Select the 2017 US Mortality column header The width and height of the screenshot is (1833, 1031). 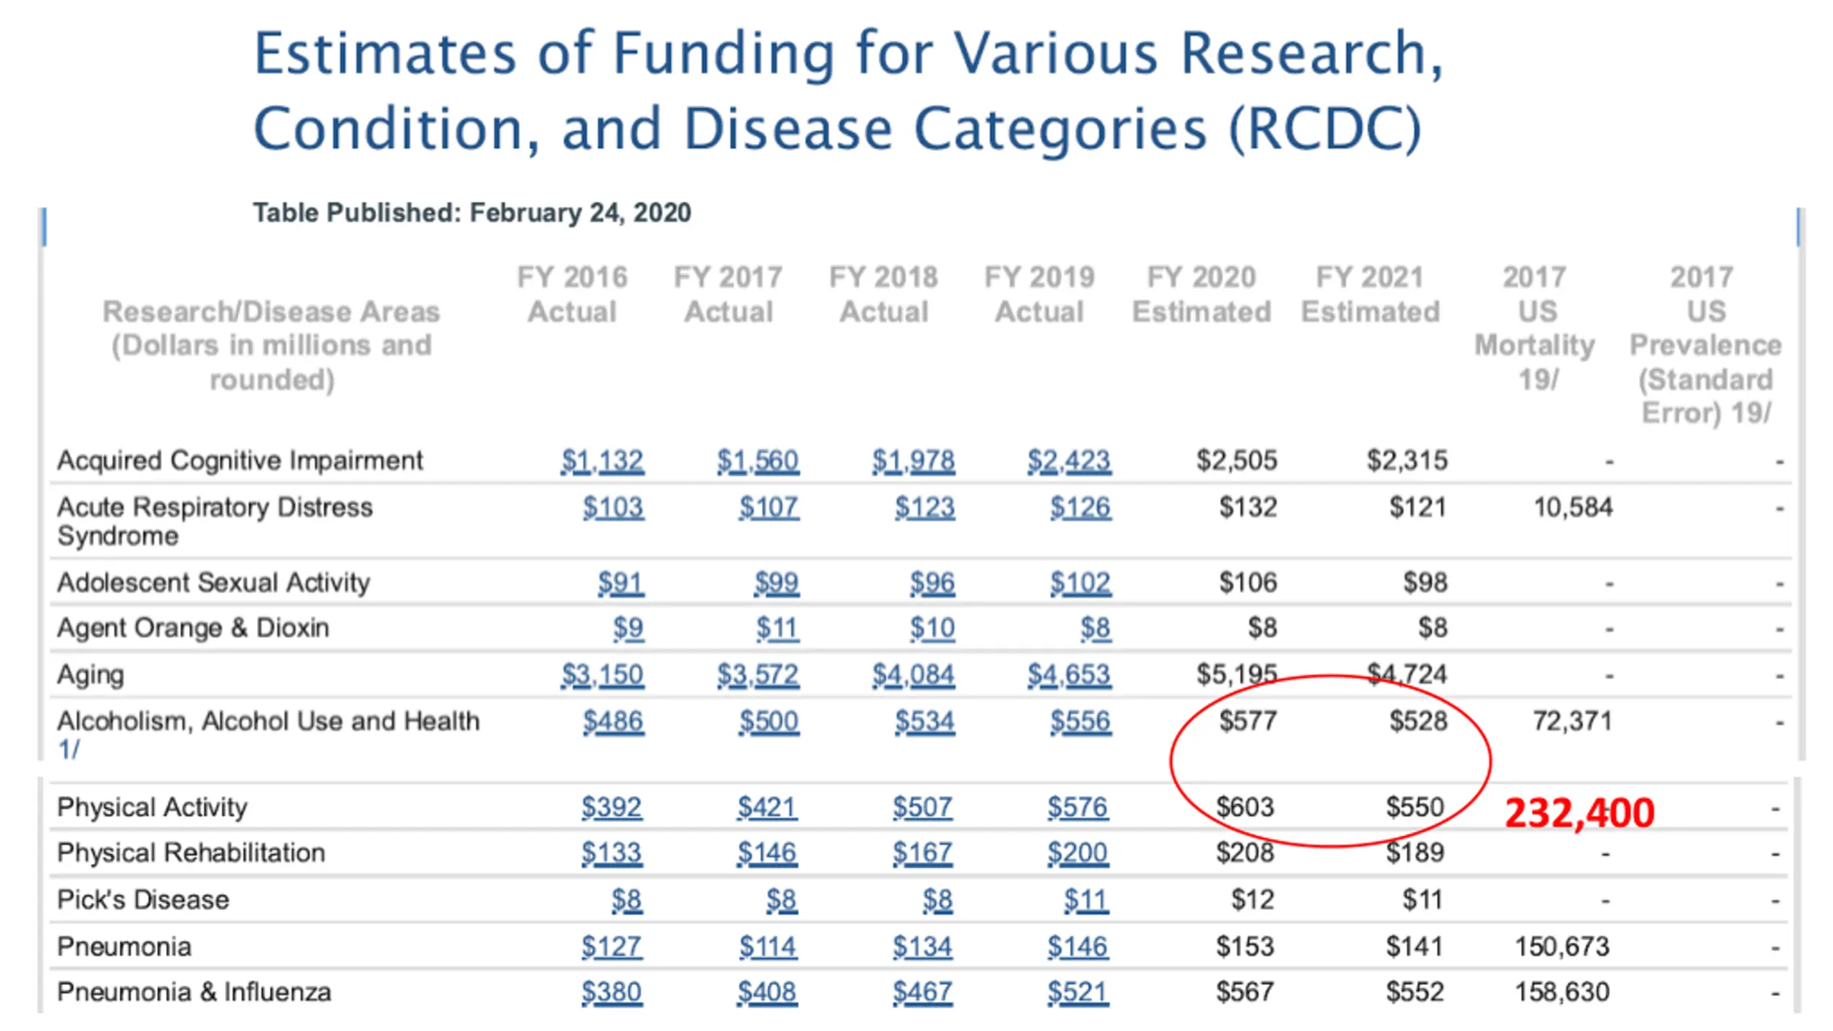1534,328
